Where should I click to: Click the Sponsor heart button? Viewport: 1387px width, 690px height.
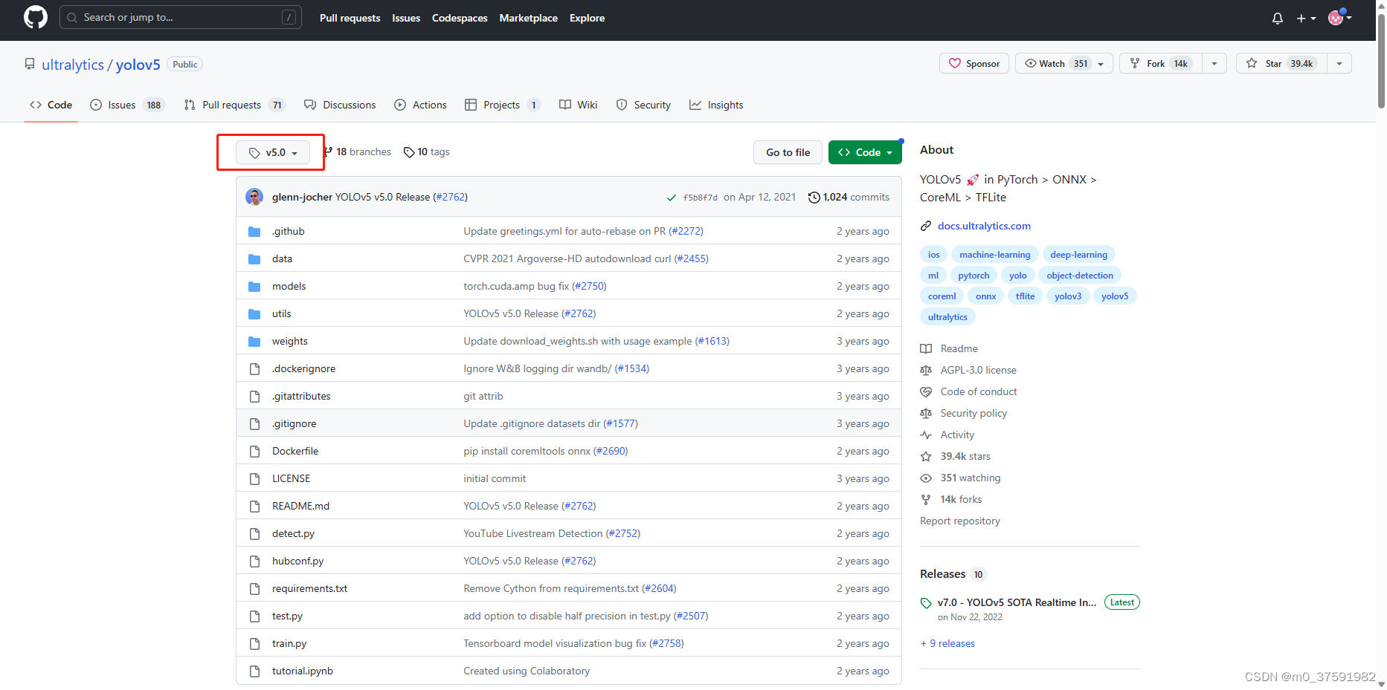pyautogui.click(x=974, y=63)
